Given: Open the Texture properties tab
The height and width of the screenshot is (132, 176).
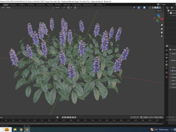Looking at the screenshot, I should coord(166,77).
